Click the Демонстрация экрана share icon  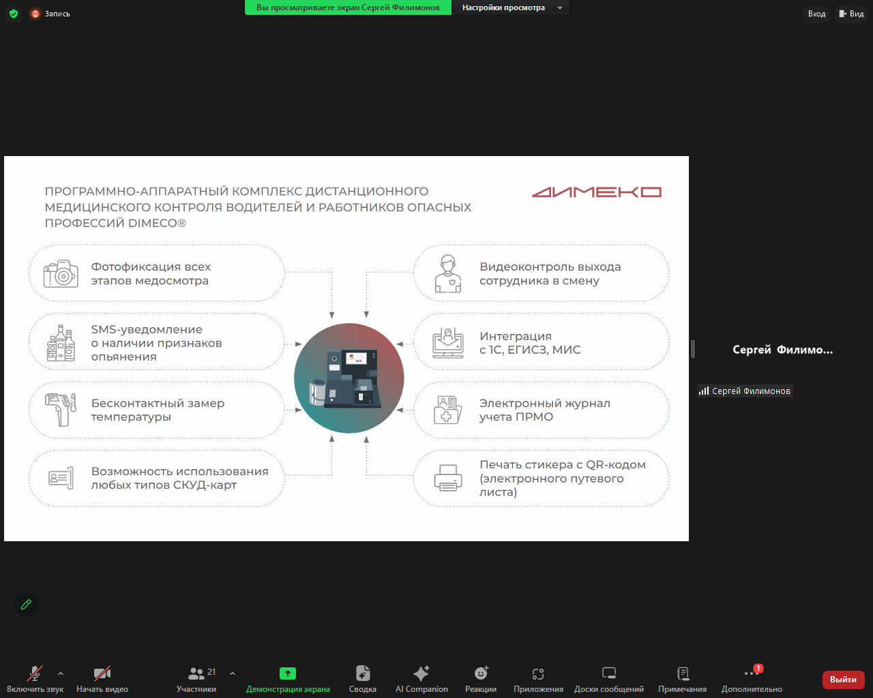pyautogui.click(x=288, y=673)
